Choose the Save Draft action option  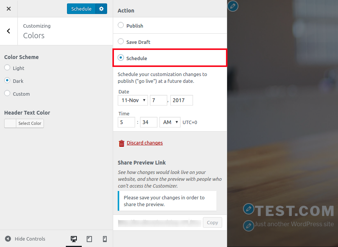click(x=121, y=42)
